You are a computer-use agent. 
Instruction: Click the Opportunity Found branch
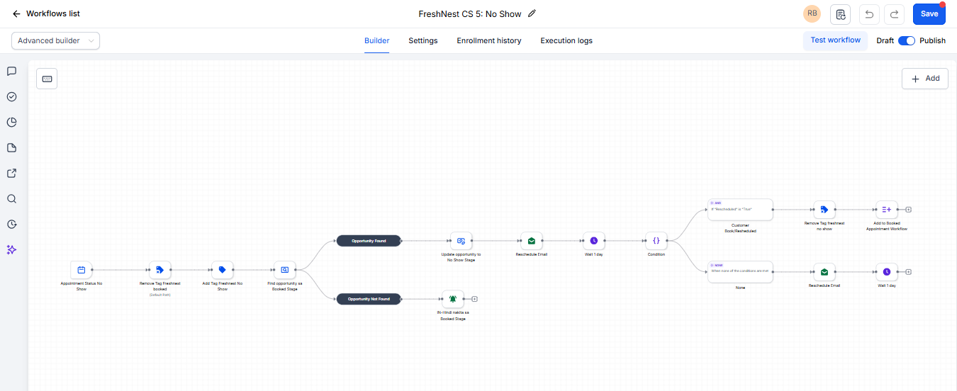(369, 241)
